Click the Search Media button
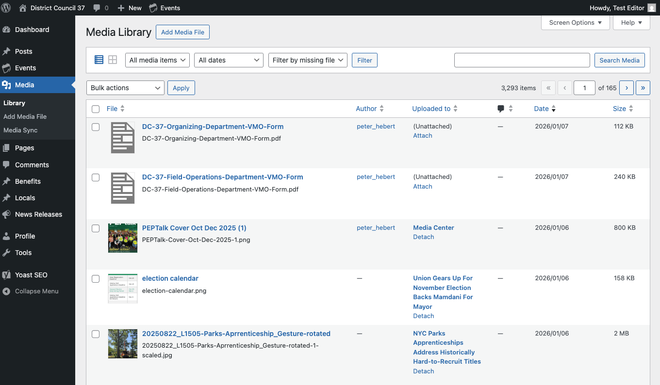The height and width of the screenshot is (385, 660). [x=619, y=60]
